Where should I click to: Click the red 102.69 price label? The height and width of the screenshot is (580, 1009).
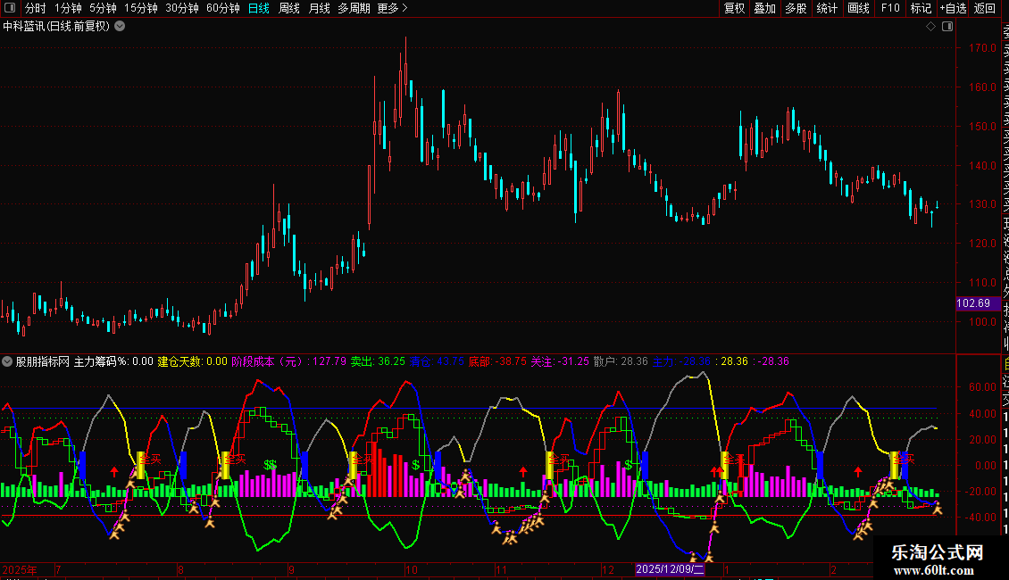972,303
